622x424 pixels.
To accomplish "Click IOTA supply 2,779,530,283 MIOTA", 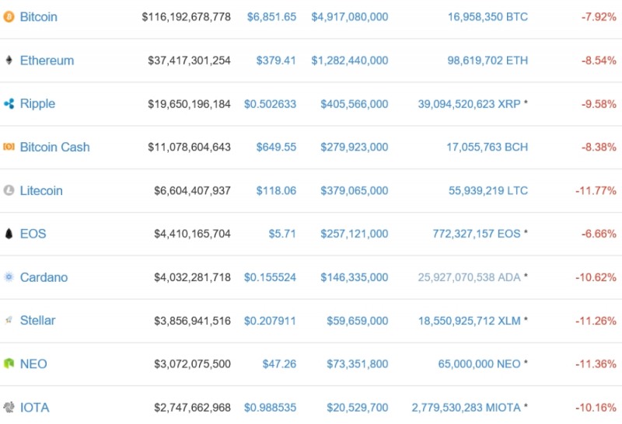I will coord(466,407).
